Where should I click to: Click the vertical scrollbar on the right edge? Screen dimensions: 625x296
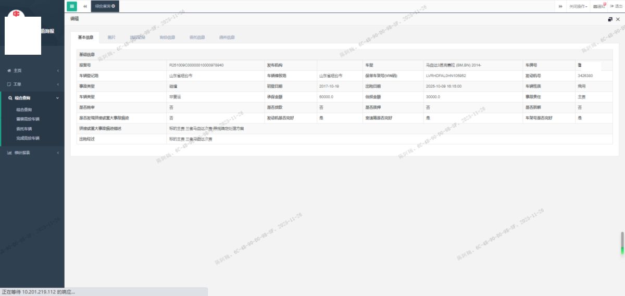(x=622, y=243)
